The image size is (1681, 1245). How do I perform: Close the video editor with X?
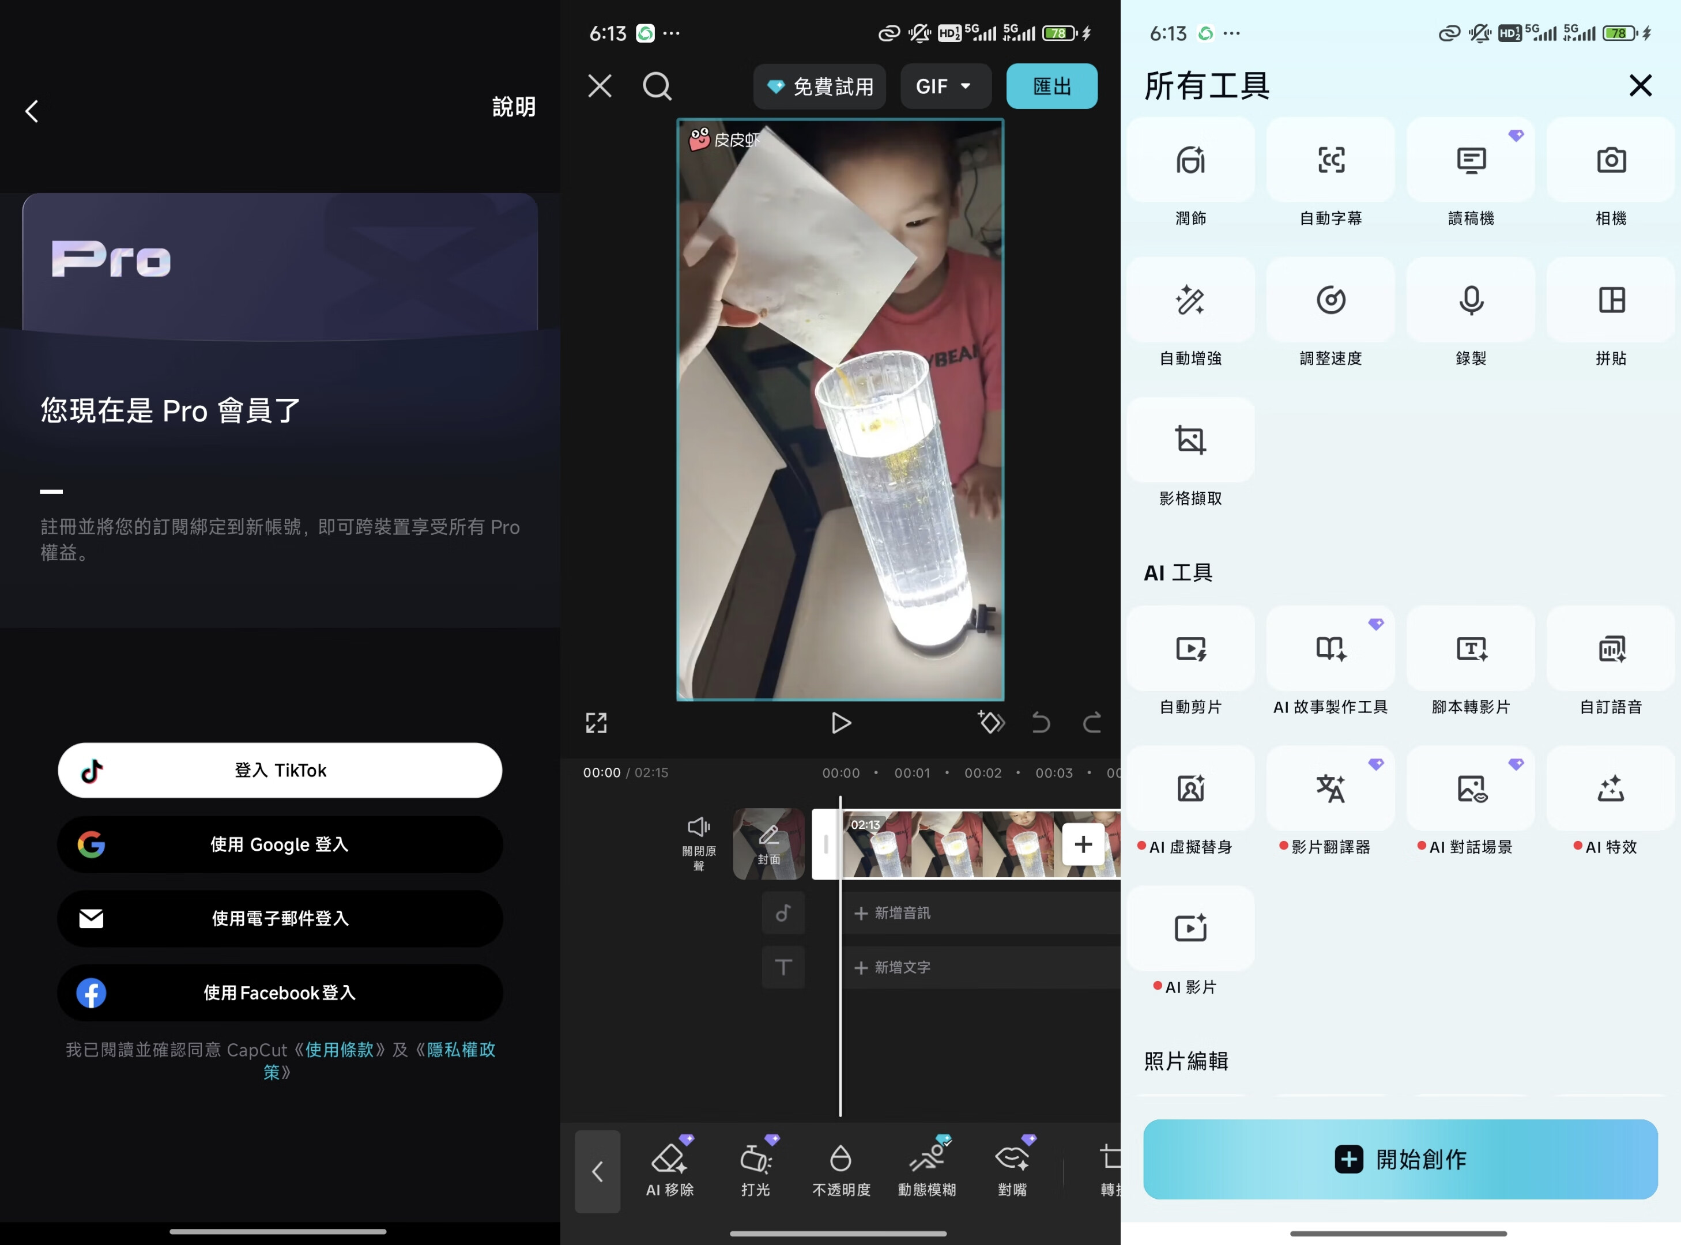pyautogui.click(x=600, y=86)
